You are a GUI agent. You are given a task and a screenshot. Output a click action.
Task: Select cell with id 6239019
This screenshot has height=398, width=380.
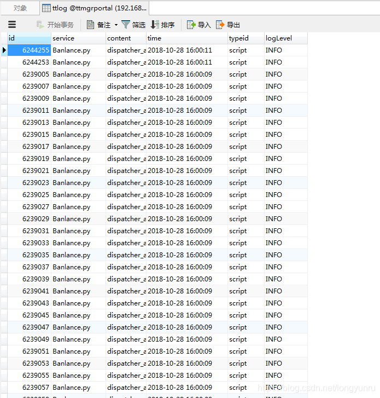pos(29,159)
